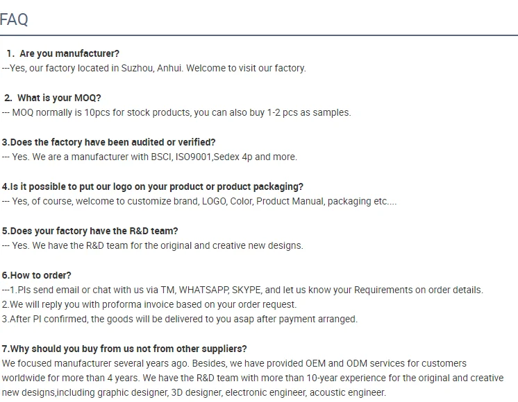Click the question about putting logo on product
Image resolution: width=518 pixels, height=402 pixels.
point(152,186)
